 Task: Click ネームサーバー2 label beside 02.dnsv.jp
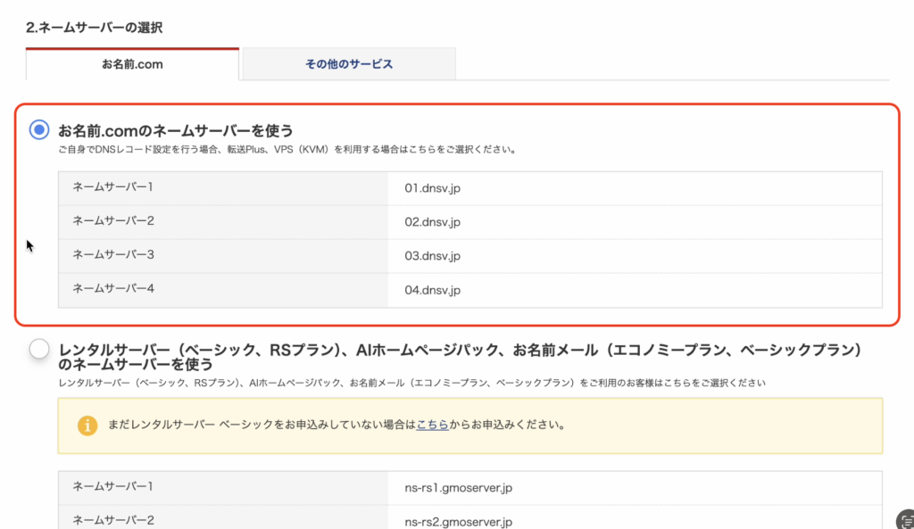click(113, 220)
